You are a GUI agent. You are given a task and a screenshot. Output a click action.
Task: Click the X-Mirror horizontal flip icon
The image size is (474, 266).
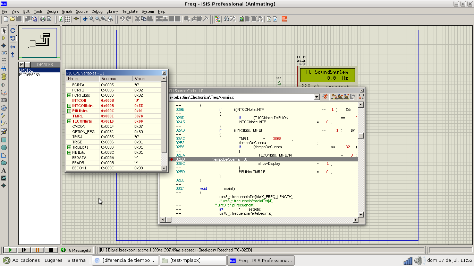click(x=13, y=46)
